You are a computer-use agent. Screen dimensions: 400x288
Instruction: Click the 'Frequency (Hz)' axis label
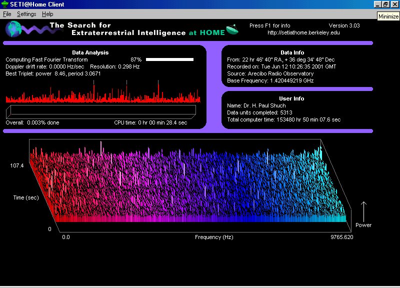214,237
